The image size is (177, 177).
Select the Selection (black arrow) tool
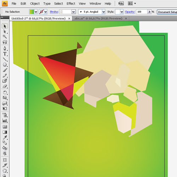tap(5, 26)
